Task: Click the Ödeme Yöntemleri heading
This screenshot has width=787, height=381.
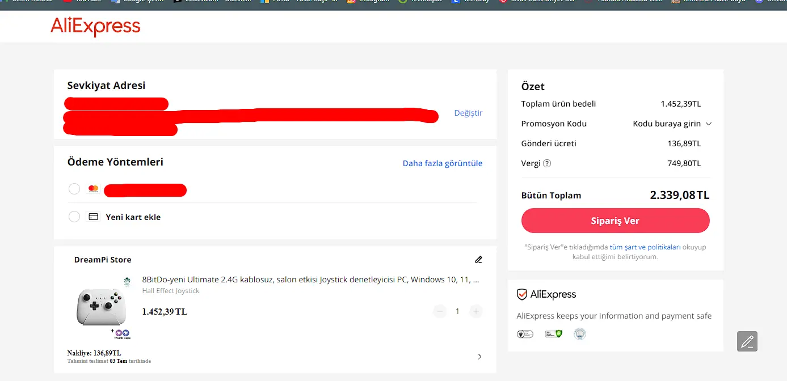Action: [x=115, y=162]
